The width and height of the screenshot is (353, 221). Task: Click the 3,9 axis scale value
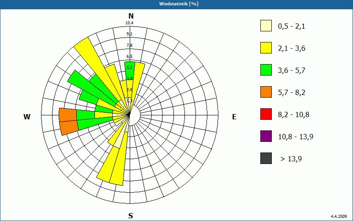tap(129, 79)
